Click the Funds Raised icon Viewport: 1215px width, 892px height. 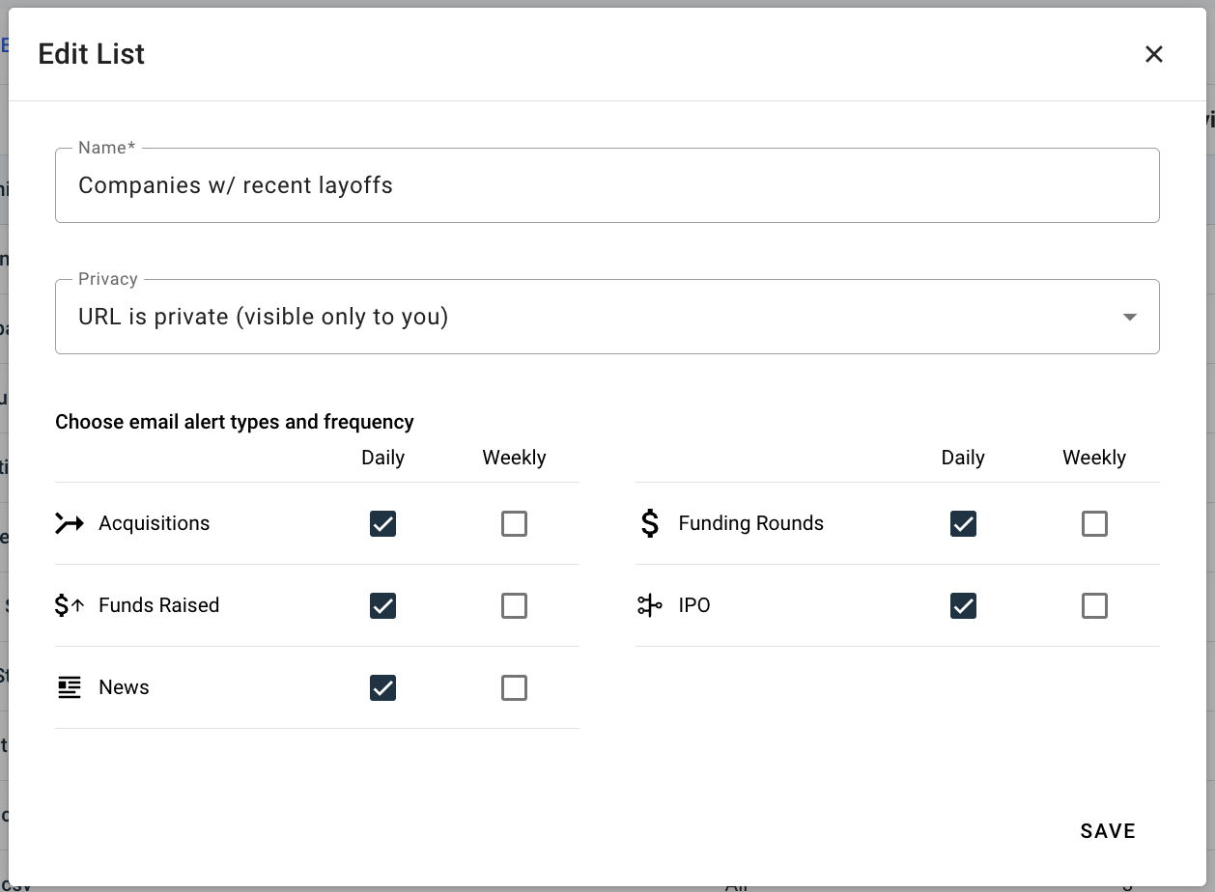pos(68,605)
